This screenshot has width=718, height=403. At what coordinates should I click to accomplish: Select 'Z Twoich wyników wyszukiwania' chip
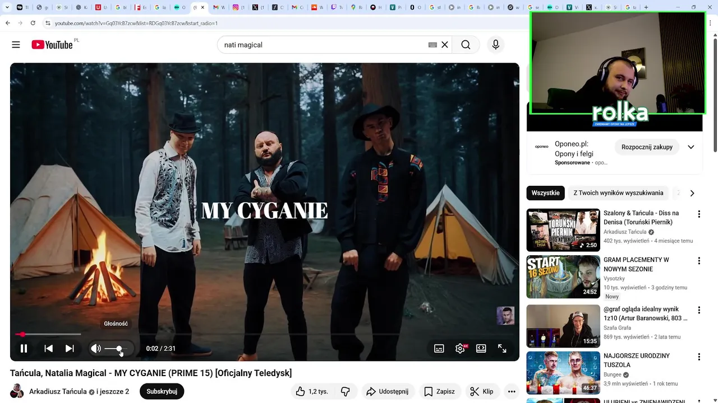(618, 193)
